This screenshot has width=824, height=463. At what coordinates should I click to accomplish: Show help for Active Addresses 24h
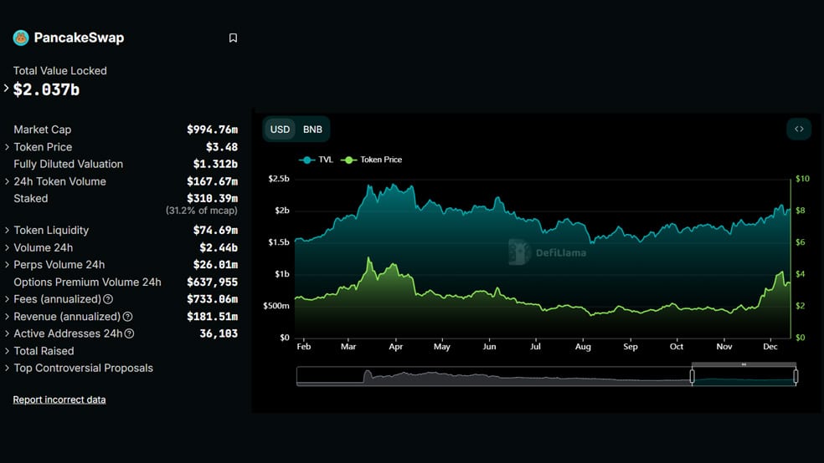[x=129, y=333]
